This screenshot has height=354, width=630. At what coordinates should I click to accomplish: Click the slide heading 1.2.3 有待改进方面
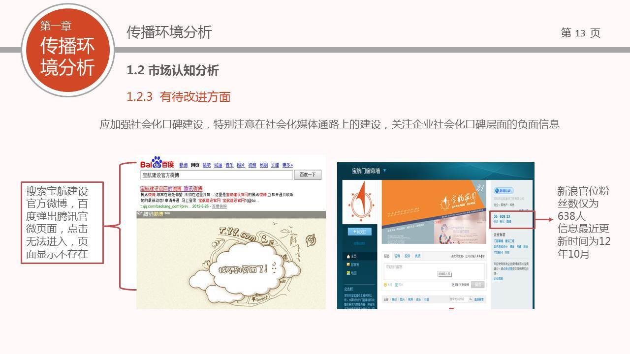pos(179,97)
